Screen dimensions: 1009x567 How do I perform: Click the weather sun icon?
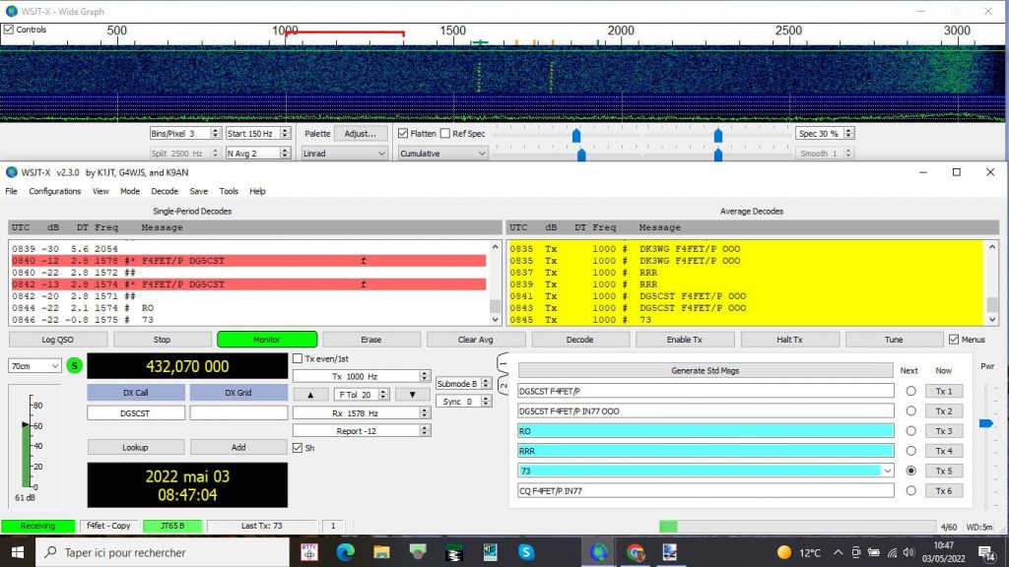pos(783,552)
